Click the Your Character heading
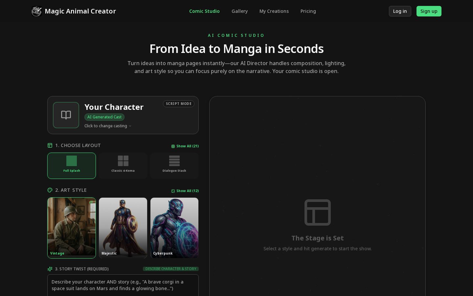This screenshot has height=296, width=473. [x=114, y=107]
